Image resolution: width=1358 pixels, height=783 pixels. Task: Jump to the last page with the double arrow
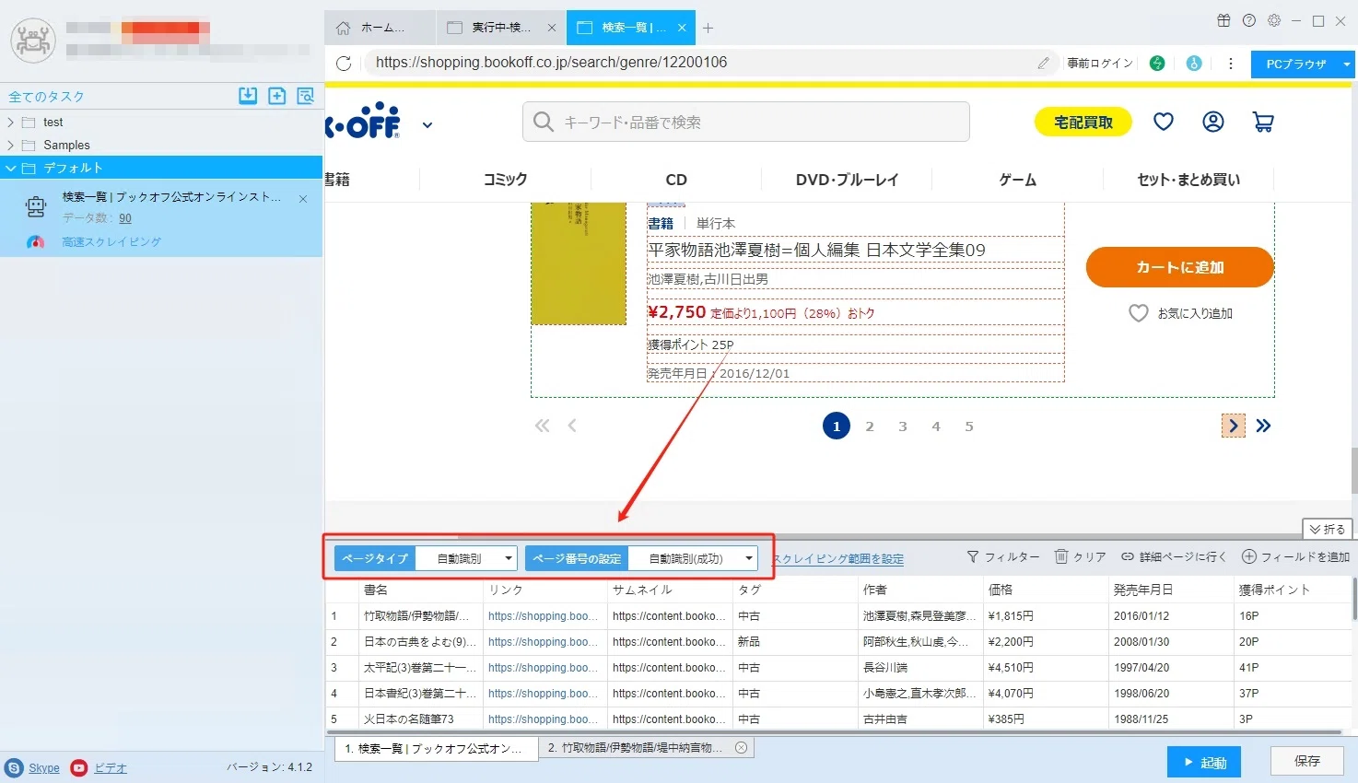[x=1263, y=426]
